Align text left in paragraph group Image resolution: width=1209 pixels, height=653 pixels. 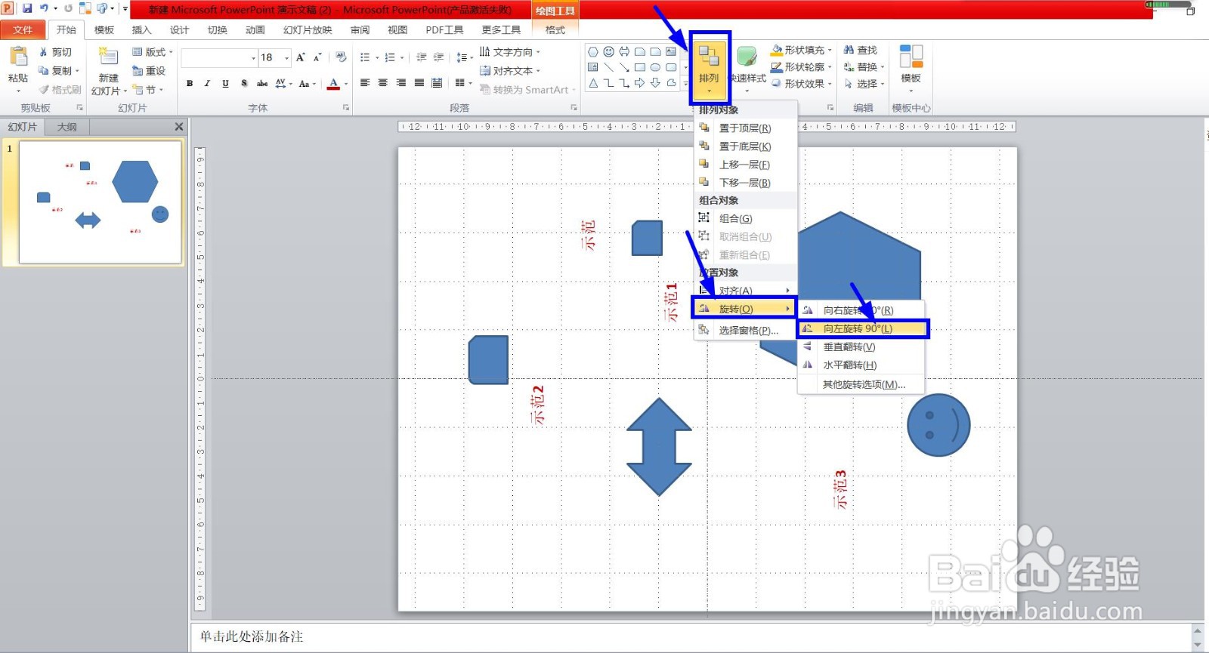pos(365,83)
